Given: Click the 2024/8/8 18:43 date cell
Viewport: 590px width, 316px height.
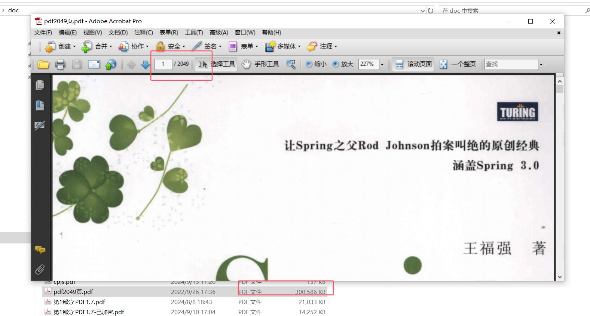Looking at the screenshot, I should tap(192, 302).
